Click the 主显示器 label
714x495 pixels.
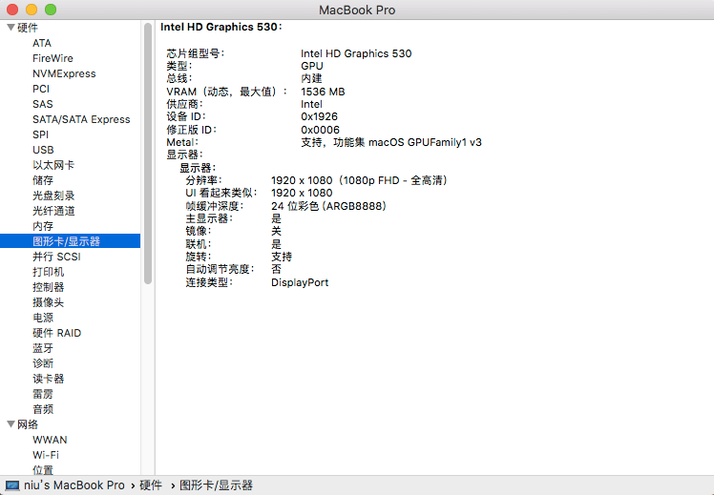(x=209, y=218)
